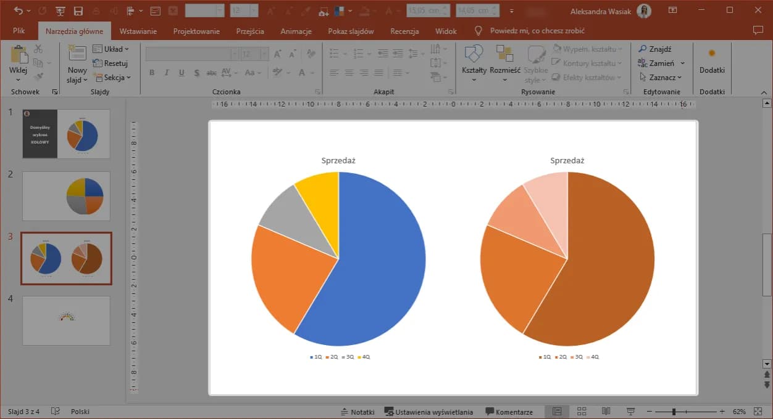
Task: Open the Dodatki add-ins icon
Action: [x=712, y=54]
